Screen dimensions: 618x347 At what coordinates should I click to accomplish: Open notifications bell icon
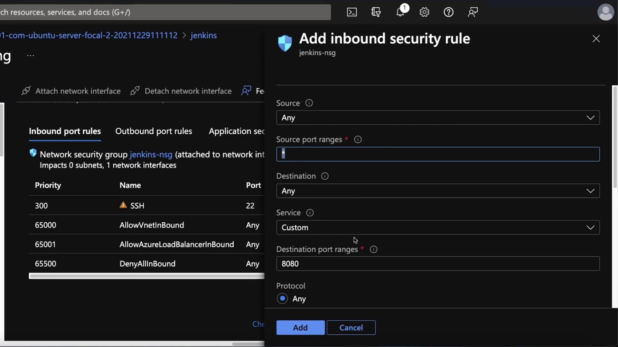coord(400,12)
